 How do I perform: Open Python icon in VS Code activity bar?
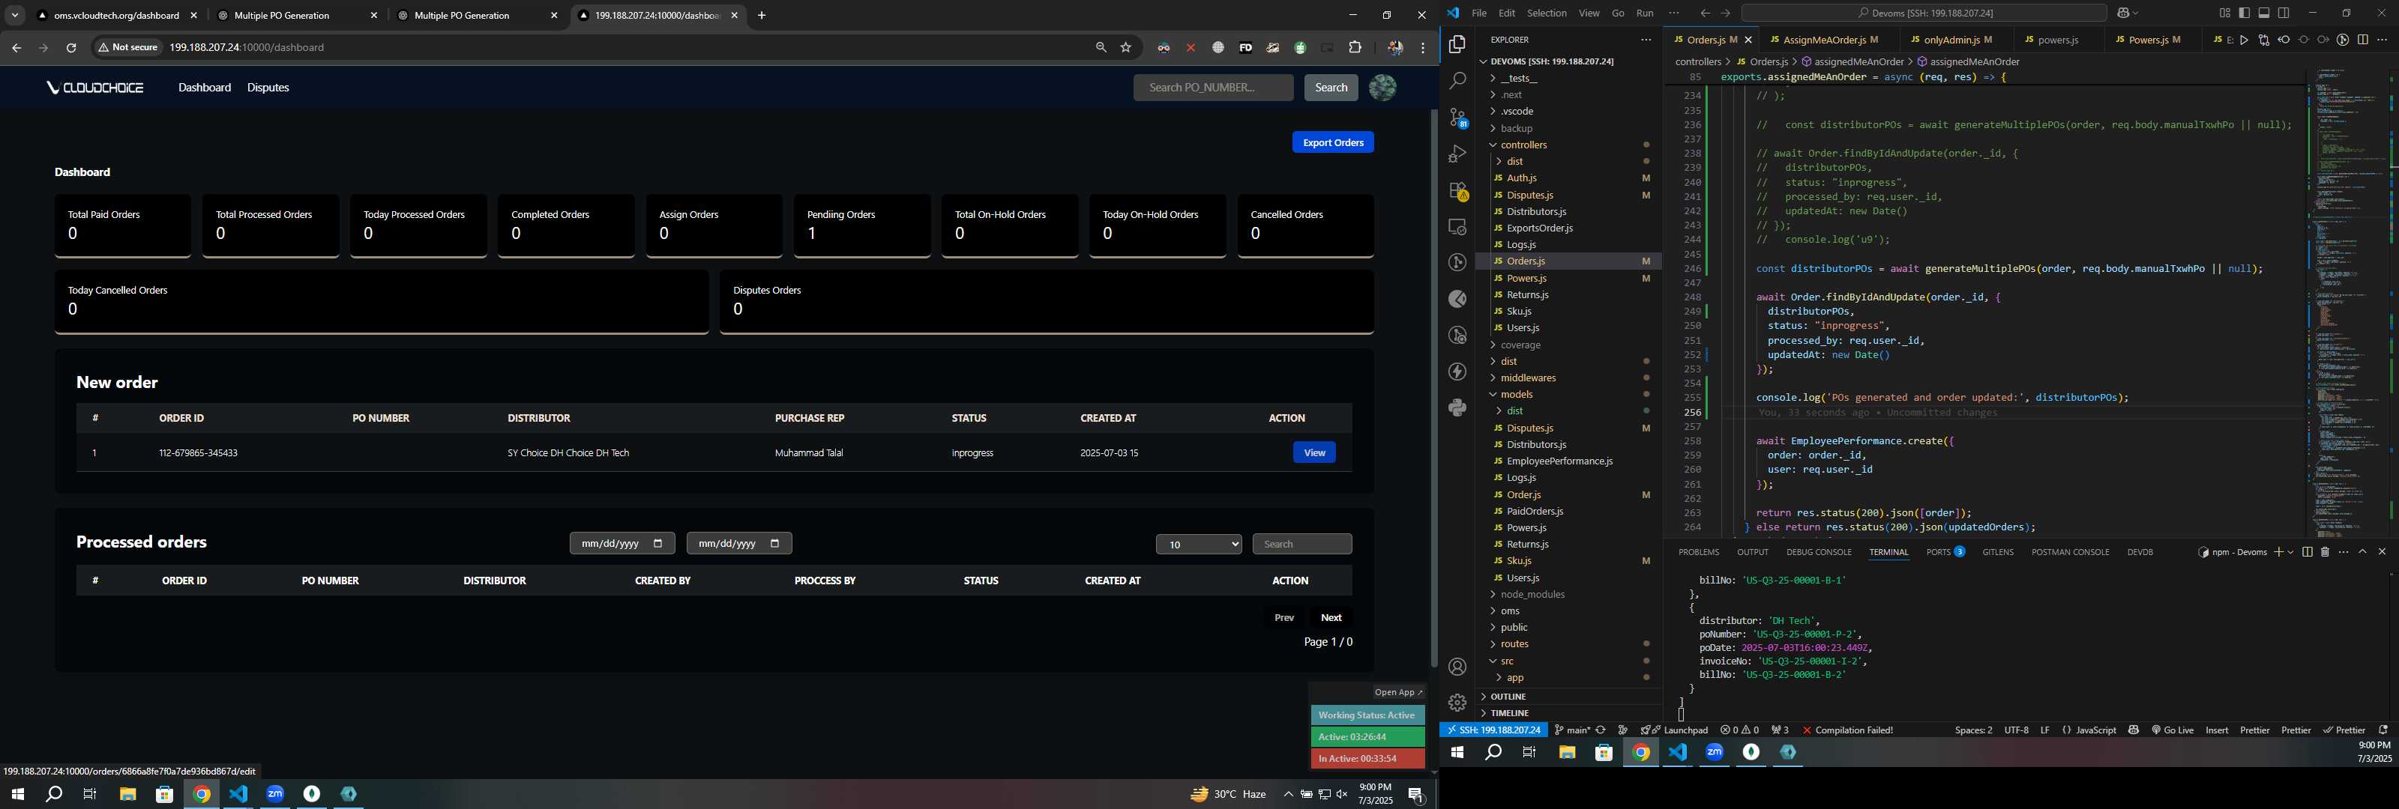pyautogui.click(x=1457, y=407)
